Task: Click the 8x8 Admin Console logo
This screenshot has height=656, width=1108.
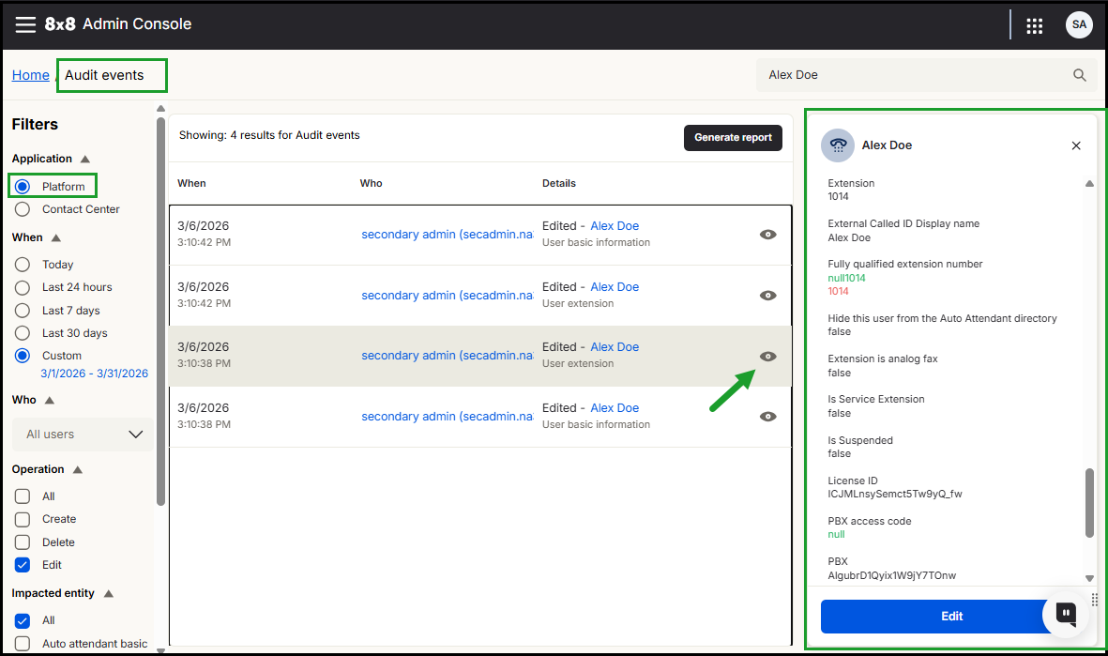Action: tap(118, 24)
